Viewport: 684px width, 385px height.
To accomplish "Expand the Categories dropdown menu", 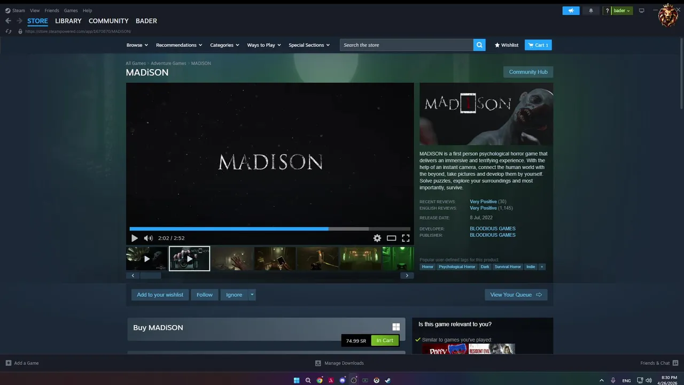I will point(224,45).
